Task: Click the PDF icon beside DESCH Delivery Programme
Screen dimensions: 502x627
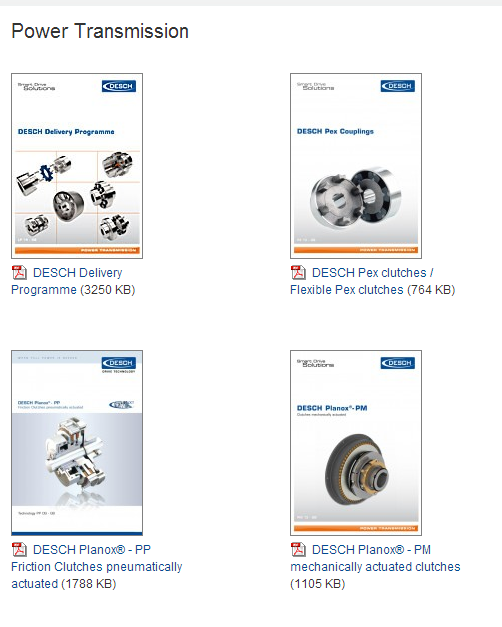Action: coord(19,272)
